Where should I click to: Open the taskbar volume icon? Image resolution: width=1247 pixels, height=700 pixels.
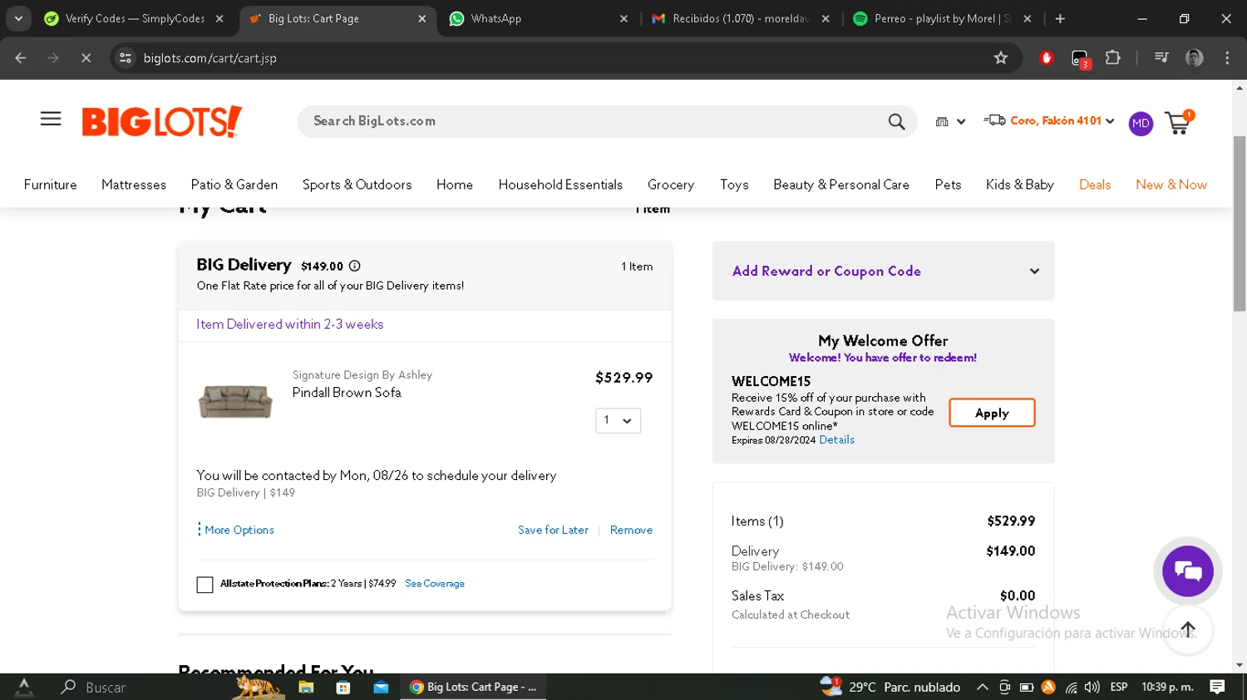coord(1092,688)
